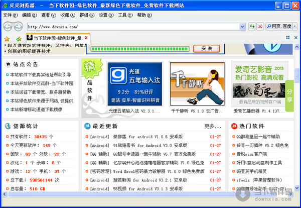Open the 编辑(E) menu

coord(30,15)
